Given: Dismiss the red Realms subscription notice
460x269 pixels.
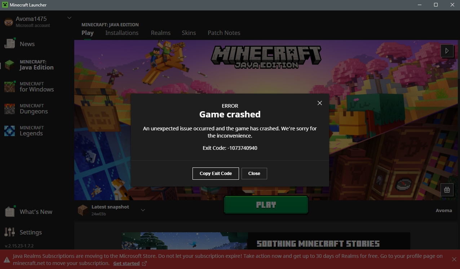Looking at the screenshot, I should [x=454, y=259].
